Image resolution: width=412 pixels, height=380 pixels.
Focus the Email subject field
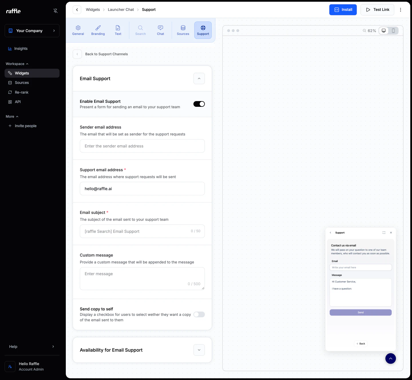[142, 231]
